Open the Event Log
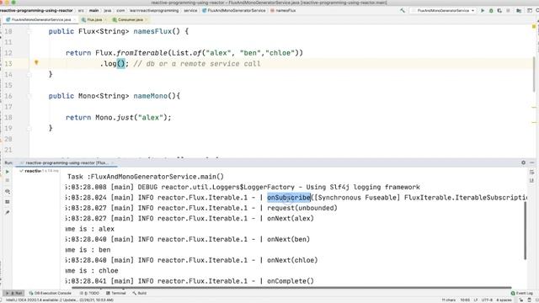539x303 pixels. click(x=522, y=293)
